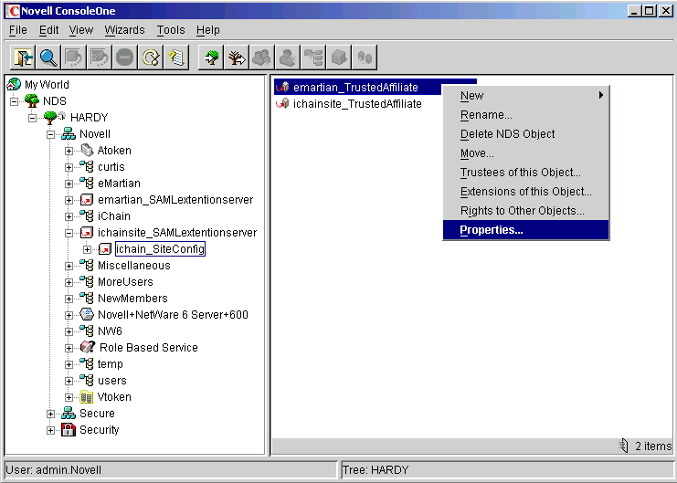Click the refresh circular-arrow toolbar icon
Screen dimensions: 677x483
(150, 57)
